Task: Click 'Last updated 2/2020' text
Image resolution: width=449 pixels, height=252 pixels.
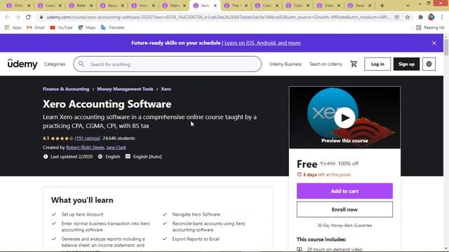Action: pyautogui.click(x=72, y=157)
